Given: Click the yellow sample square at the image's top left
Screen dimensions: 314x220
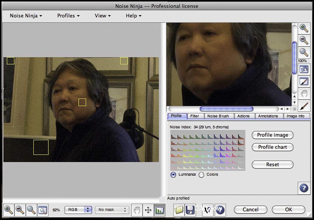Looking at the screenshot, I should click(x=11, y=61).
